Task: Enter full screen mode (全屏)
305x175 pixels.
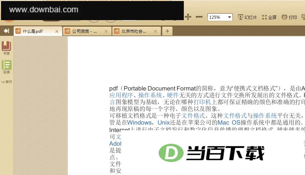Action: pos(269,17)
